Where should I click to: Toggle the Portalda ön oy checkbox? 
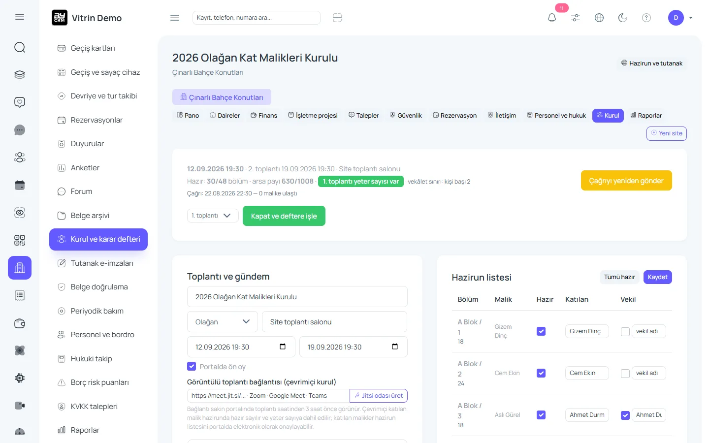192,366
